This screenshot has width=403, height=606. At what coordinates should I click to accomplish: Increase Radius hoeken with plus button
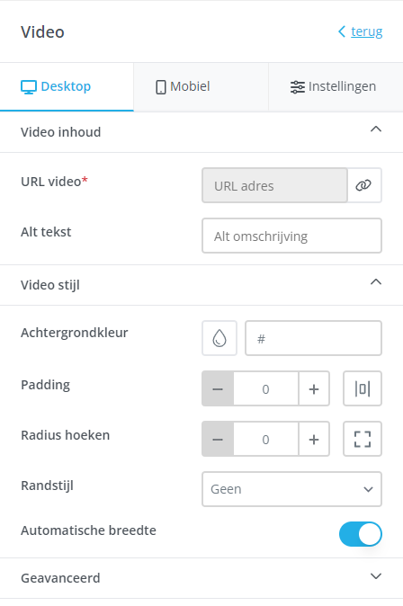[x=314, y=439]
